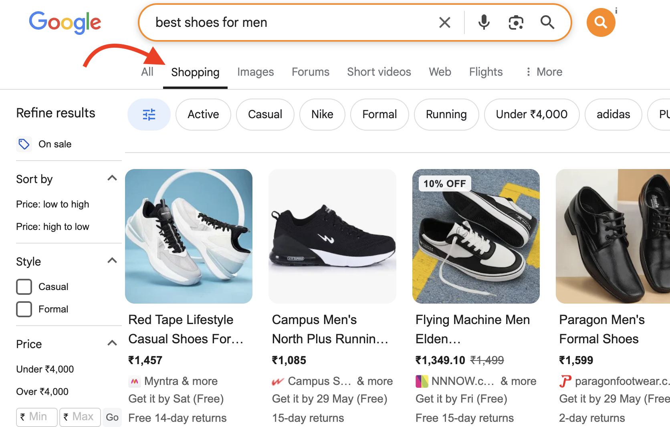670x427 pixels.
Task: Open Google Lens image search
Action: tap(516, 22)
